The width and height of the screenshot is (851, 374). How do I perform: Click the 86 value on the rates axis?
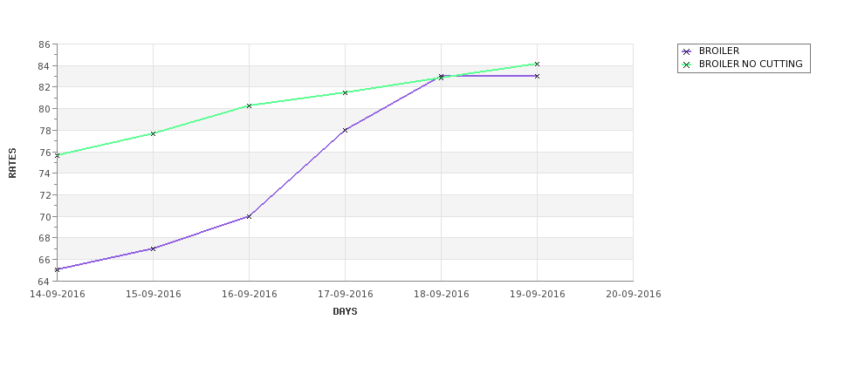(x=45, y=44)
